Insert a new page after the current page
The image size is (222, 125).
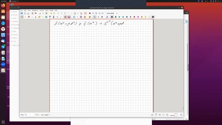(75, 13)
